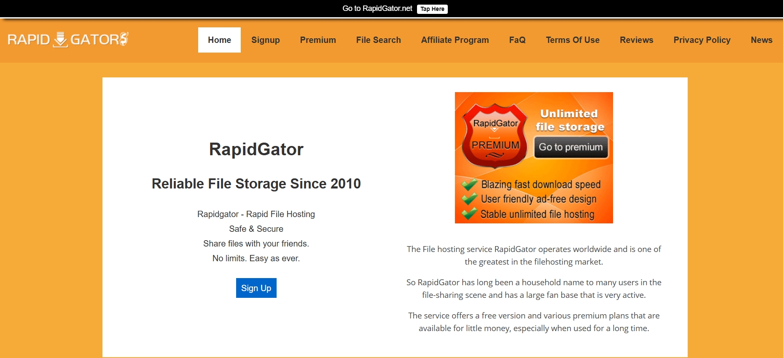Select Affiliate Program in the navigation

(x=455, y=40)
